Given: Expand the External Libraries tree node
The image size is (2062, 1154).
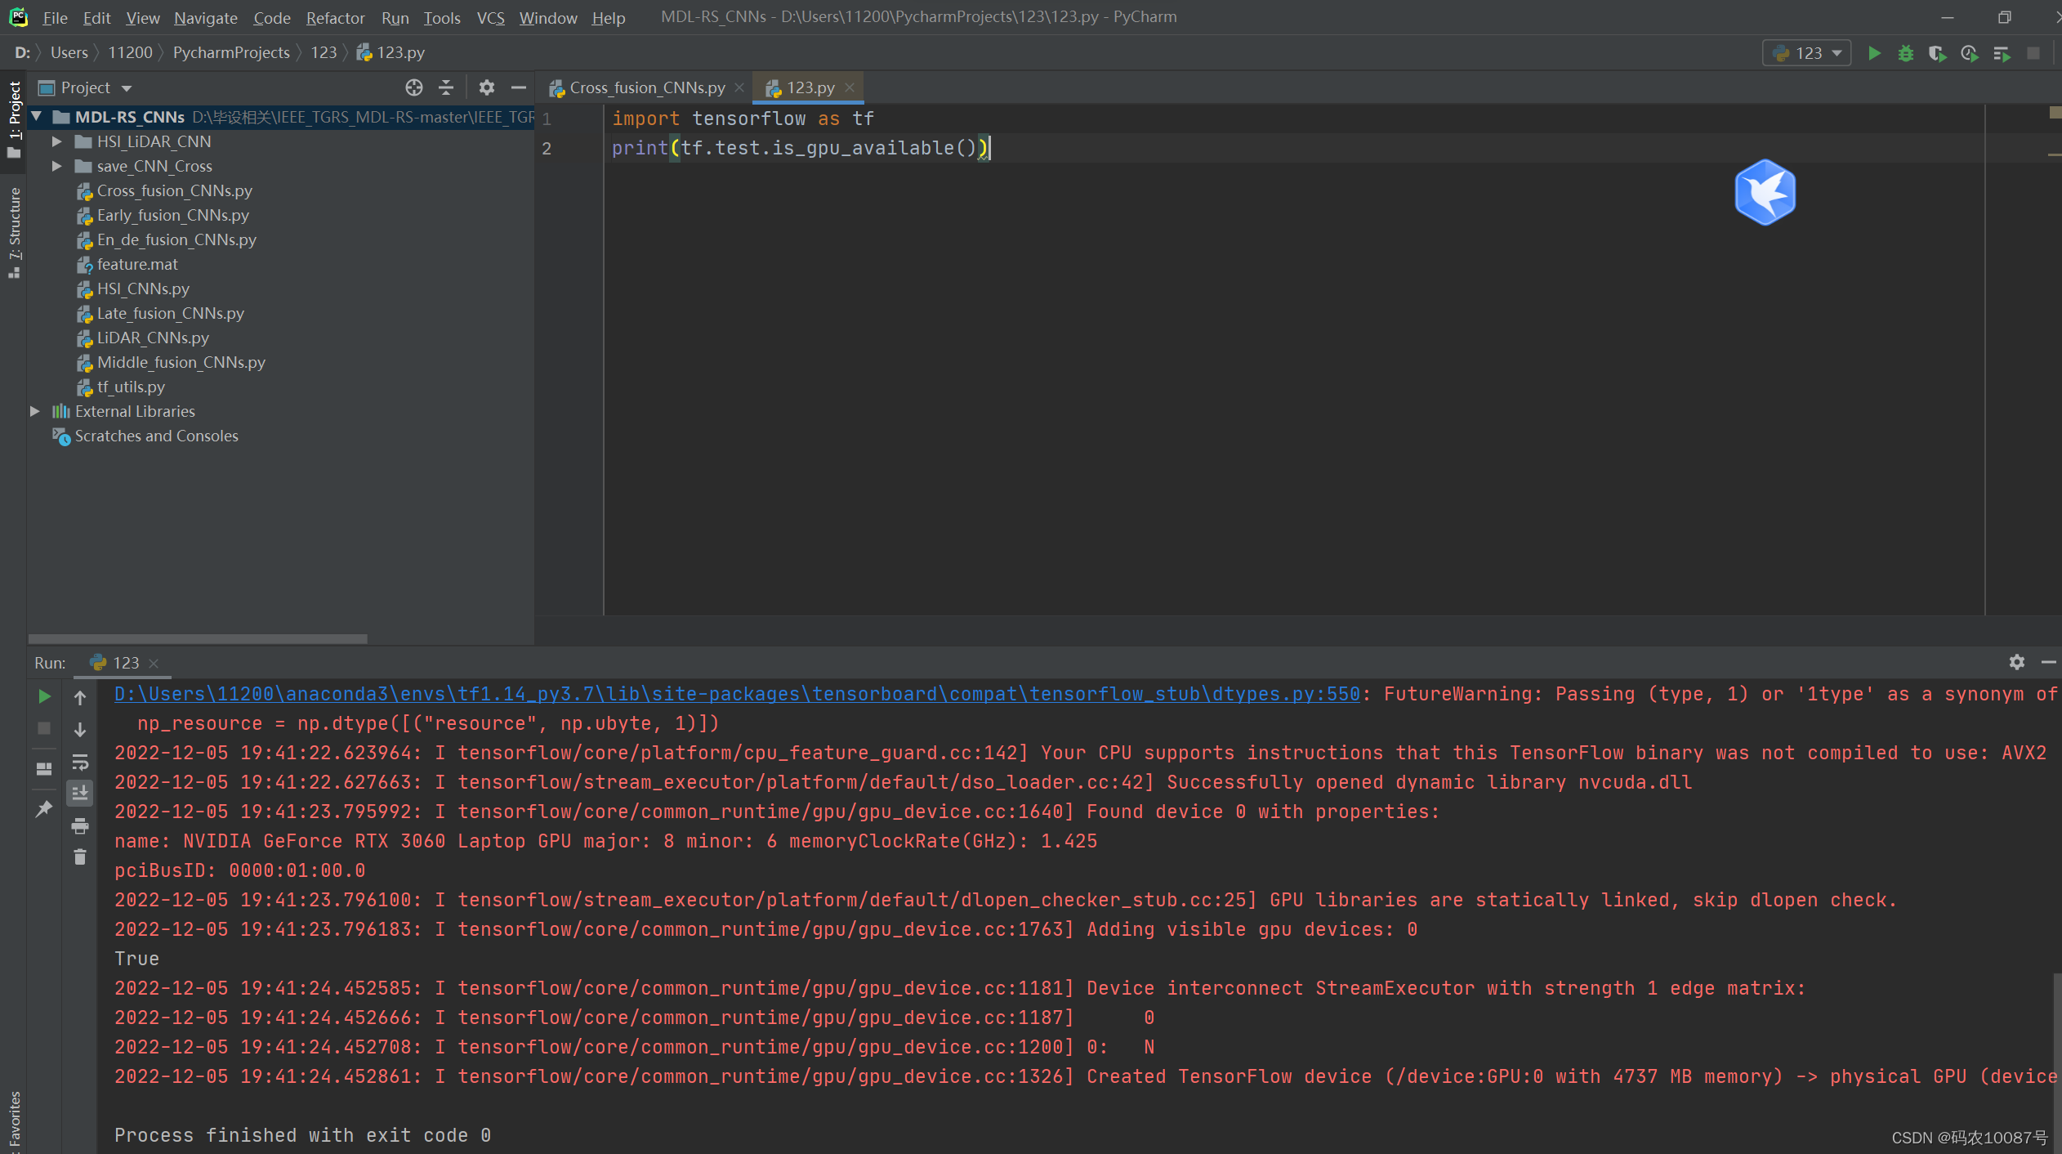Looking at the screenshot, I should [31, 410].
